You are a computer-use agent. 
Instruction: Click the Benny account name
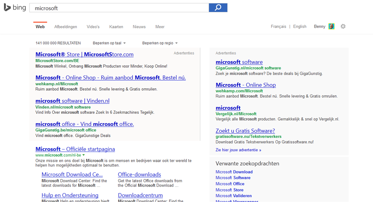click(x=319, y=27)
